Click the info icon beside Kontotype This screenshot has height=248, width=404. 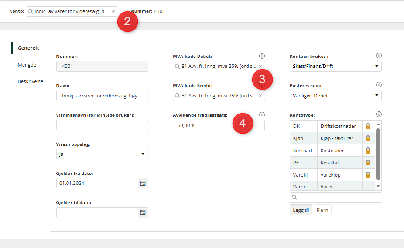pyautogui.click(x=379, y=114)
